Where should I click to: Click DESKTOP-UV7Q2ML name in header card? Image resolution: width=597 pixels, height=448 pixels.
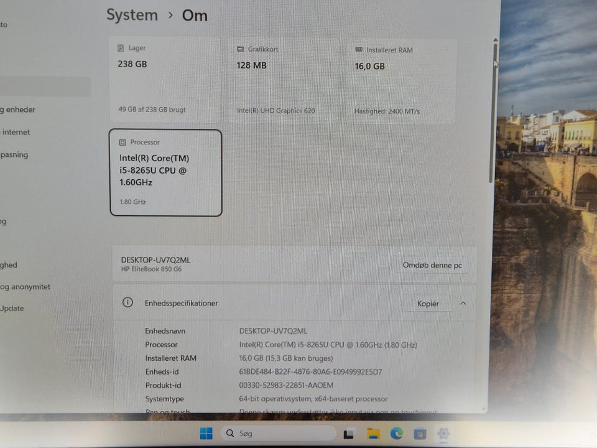click(155, 260)
